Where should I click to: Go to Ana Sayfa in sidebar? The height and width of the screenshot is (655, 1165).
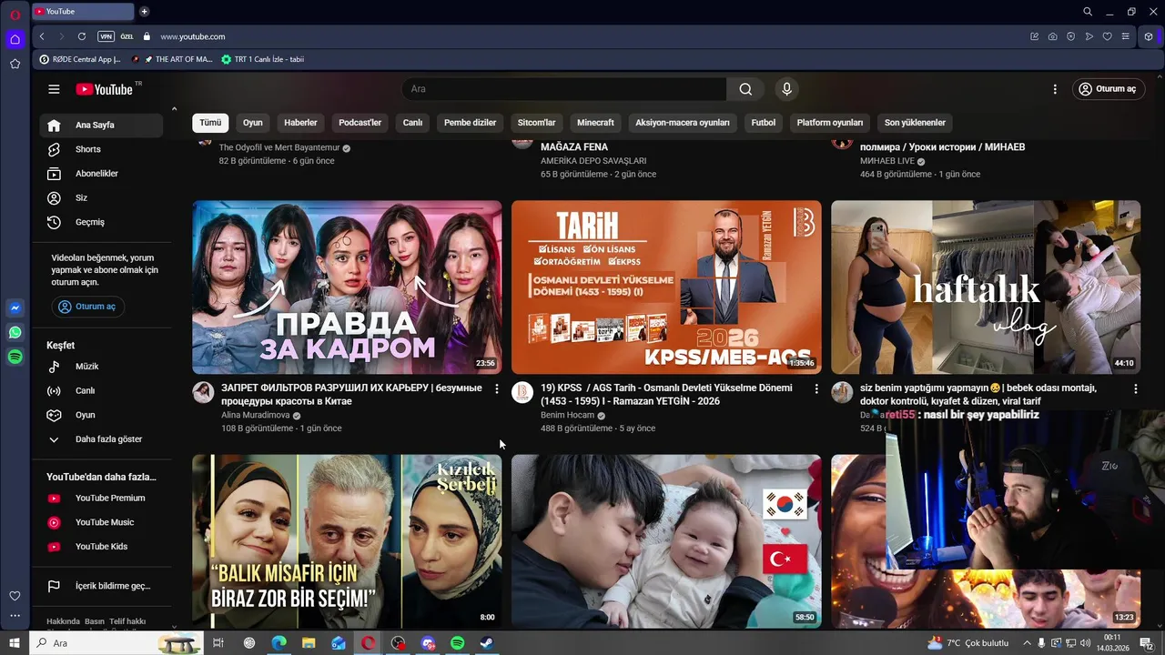pyautogui.click(x=101, y=126)
